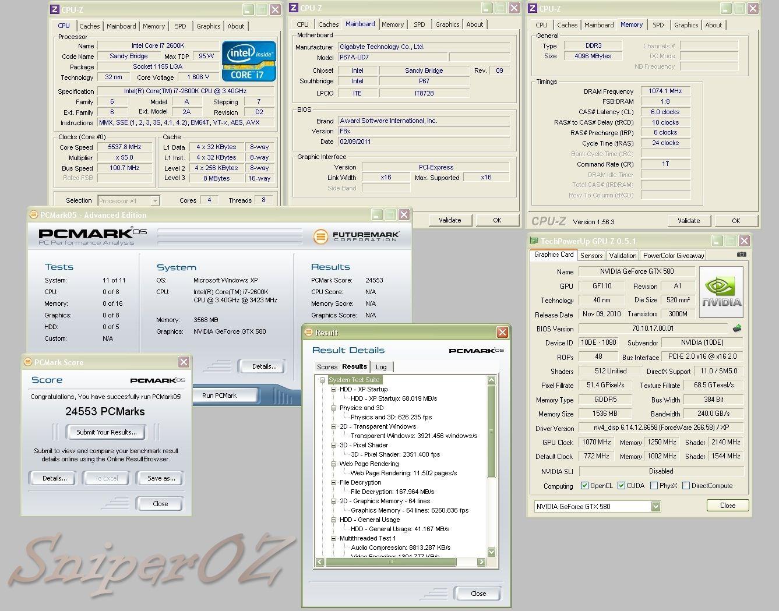Click the NVIDIA logo in GPU-Z
779x611 pixels.
[x=721, y=291]
